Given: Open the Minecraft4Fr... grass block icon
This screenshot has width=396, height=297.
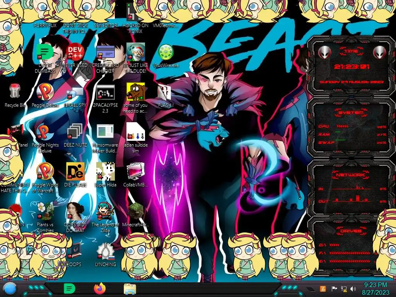Looking at the screenshot, I should click(136, 211).
